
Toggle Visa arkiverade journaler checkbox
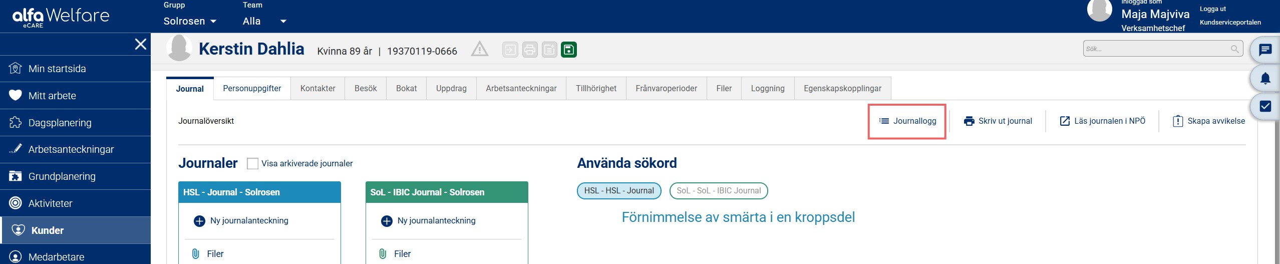point(253,164)
